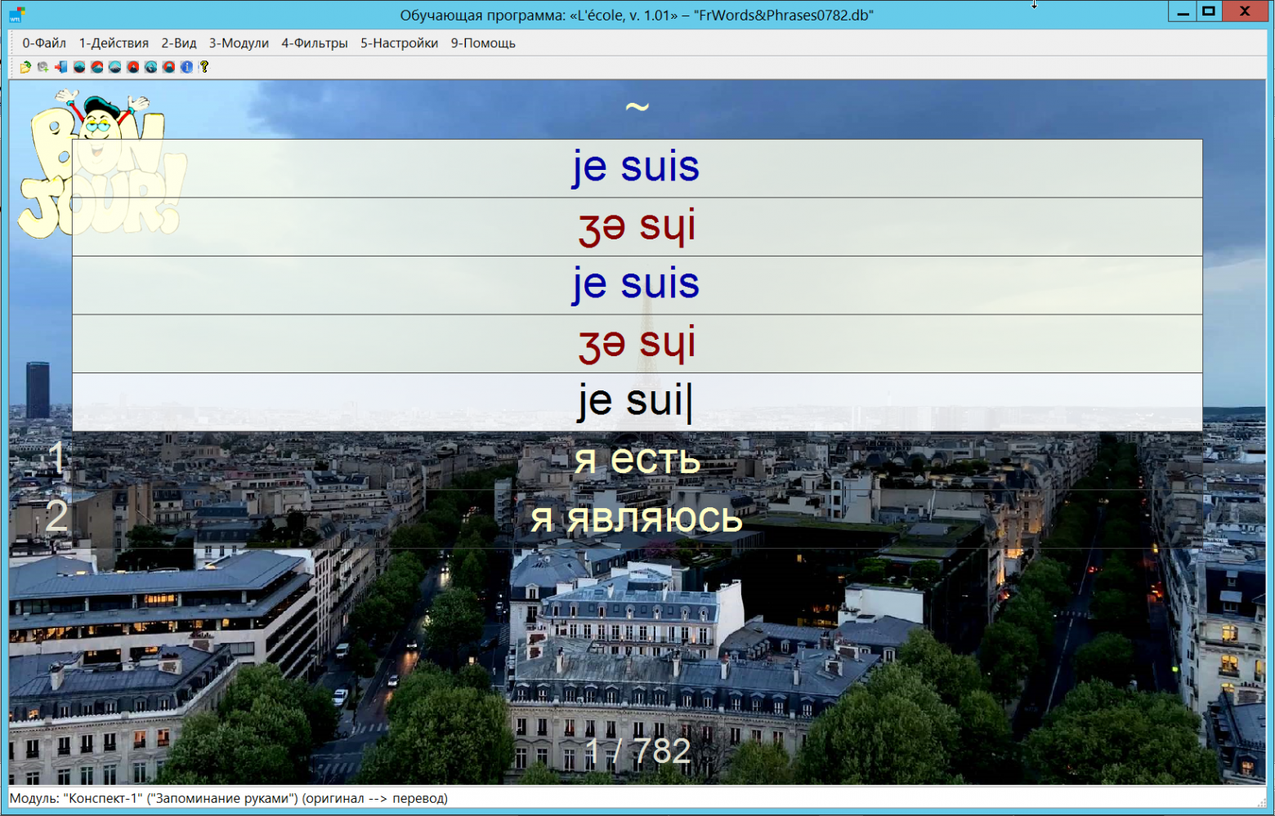Open the 1-Действия menu
Viewport: 1275px width, 816px height.
pyautogui.click(x=114, y=43)
